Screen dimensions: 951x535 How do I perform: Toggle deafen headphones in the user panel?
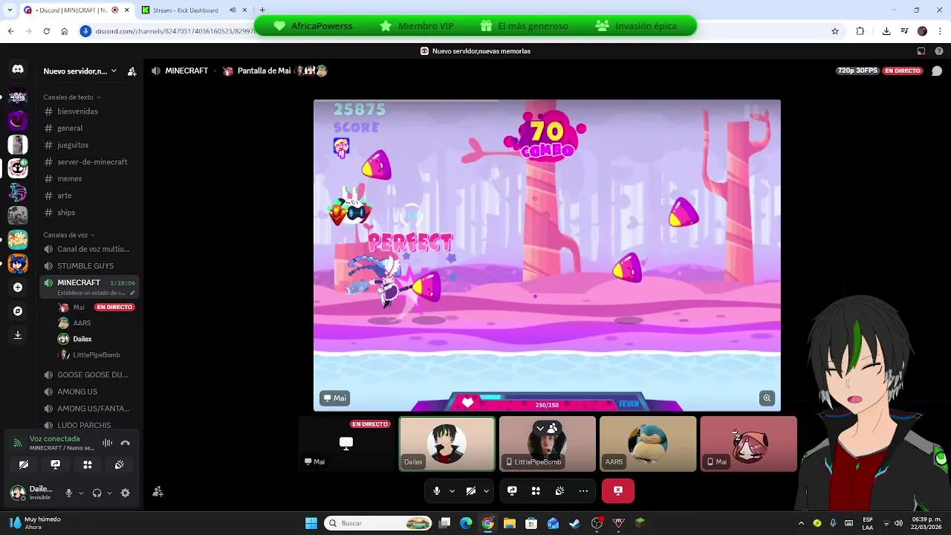[x=97, y=493]
